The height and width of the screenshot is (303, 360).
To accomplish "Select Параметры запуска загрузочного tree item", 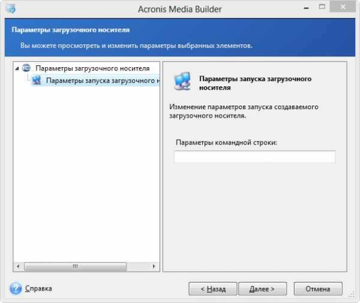I will [x=103, y=80].
